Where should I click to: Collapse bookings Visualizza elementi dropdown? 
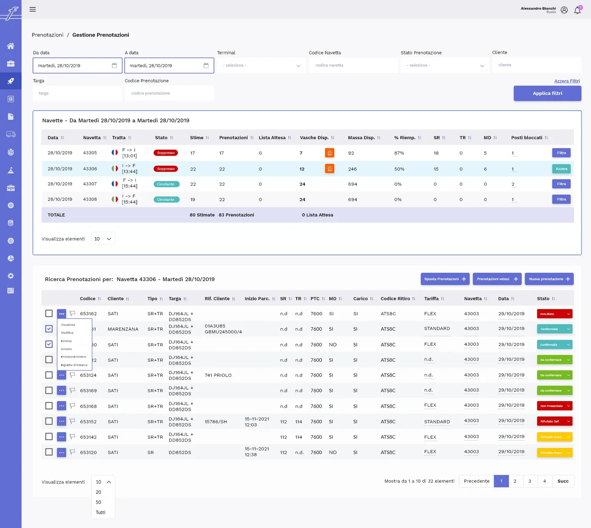coord(103,482)
